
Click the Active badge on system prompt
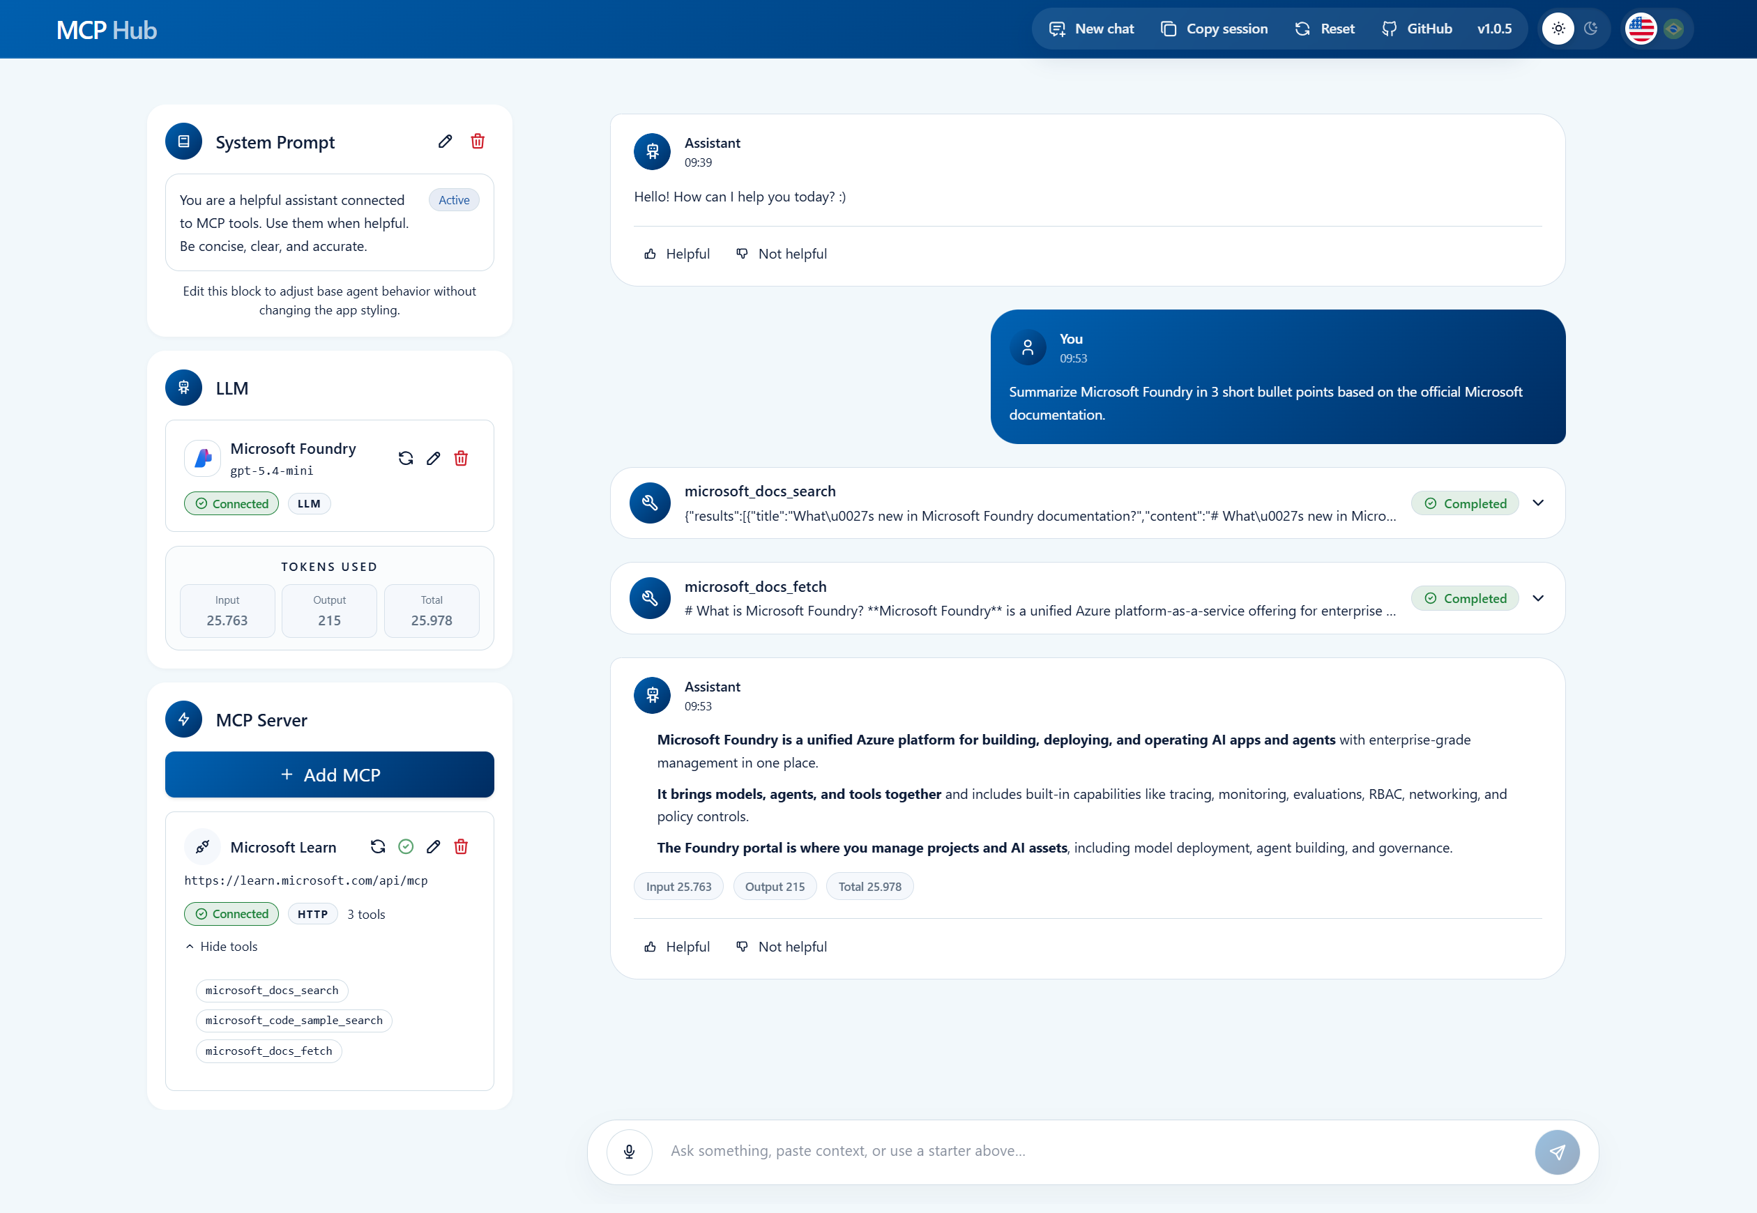[x=455, y=200]
